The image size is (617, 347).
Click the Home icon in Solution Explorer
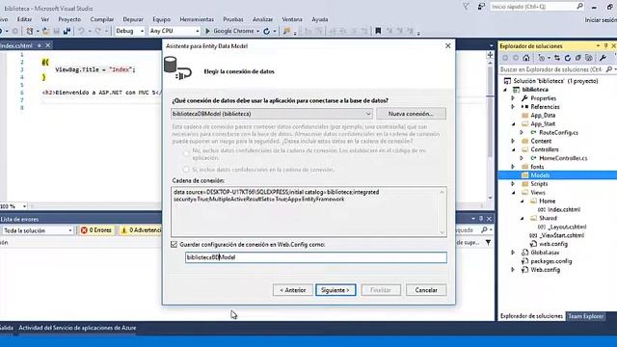point(526,58)
